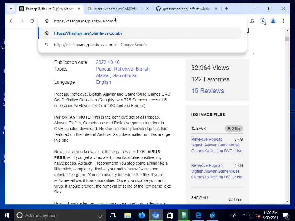The image size is (295, 221).
Task: Expand hidden system tray icons chevron
Action: click(244, 215)
